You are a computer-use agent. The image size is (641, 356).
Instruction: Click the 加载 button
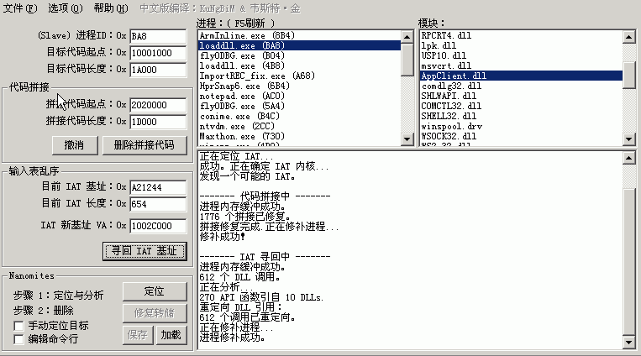171,335
